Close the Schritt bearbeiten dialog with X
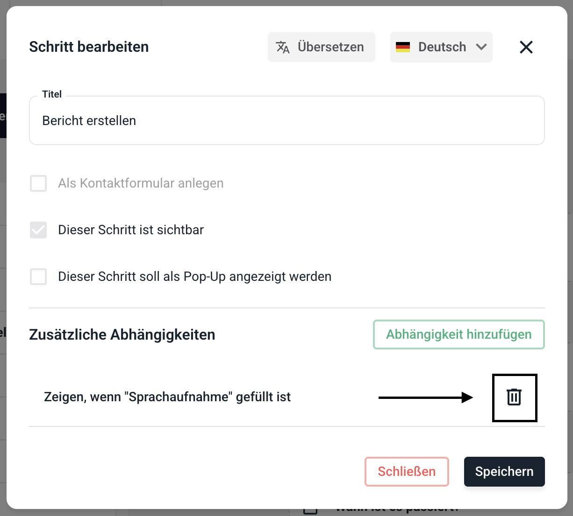The image size is (573, 516). [x=526, y=47]
